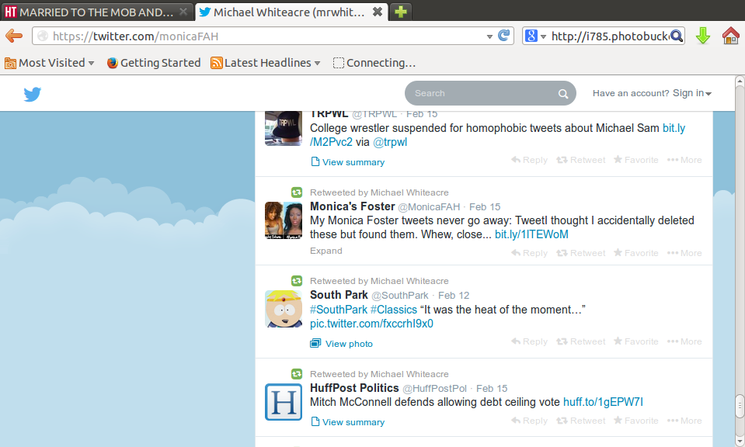The height and width of the screenshot is (447, 745).
Task: Open the @trpwl mention link
Action: pos(390,142)
